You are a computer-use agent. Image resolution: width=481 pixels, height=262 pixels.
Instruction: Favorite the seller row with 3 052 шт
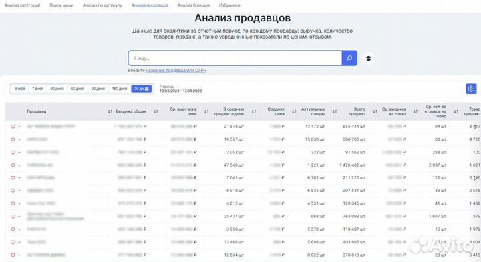(x=13, y=153)
